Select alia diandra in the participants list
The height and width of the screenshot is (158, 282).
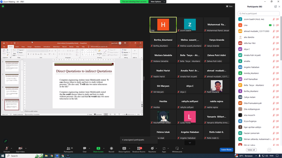coord(259,37)
